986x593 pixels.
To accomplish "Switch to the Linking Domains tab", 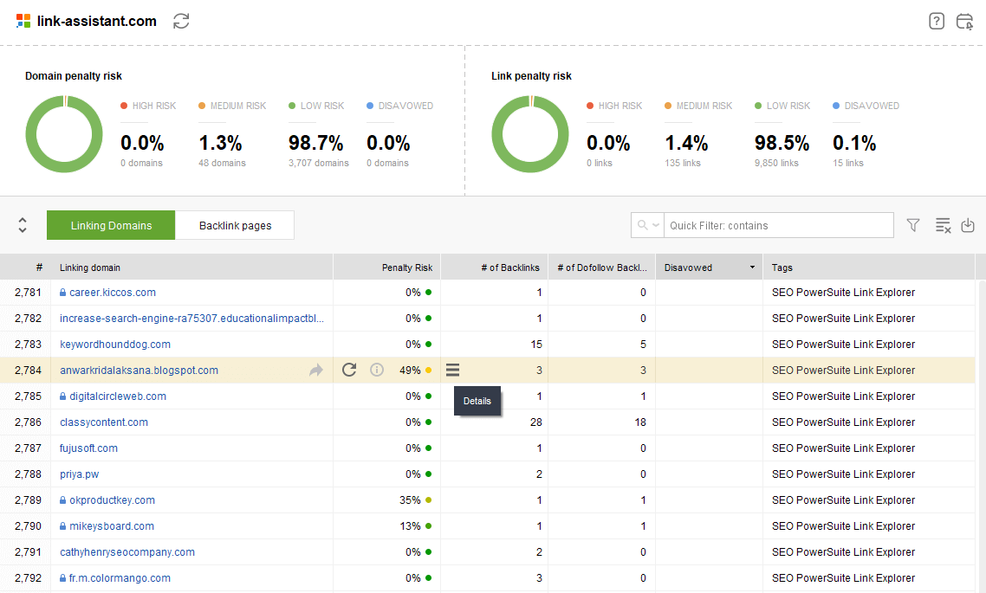I will [111, 225].
